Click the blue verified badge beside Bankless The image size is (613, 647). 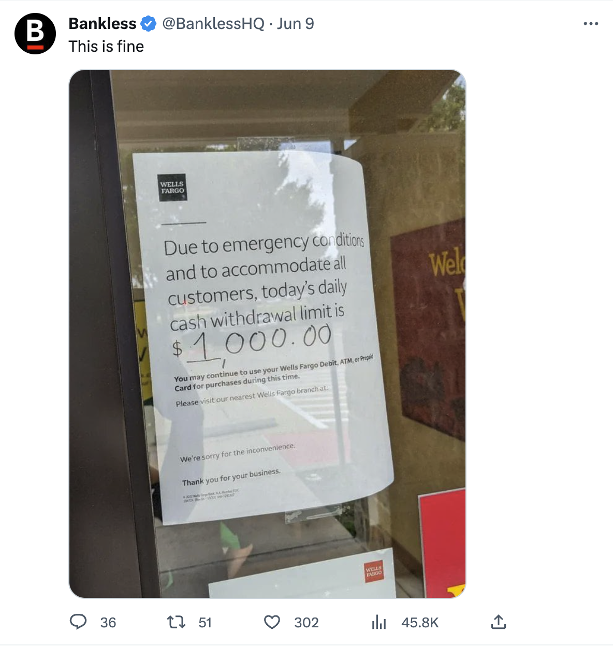pyautogui.click(x=149, y=24)
